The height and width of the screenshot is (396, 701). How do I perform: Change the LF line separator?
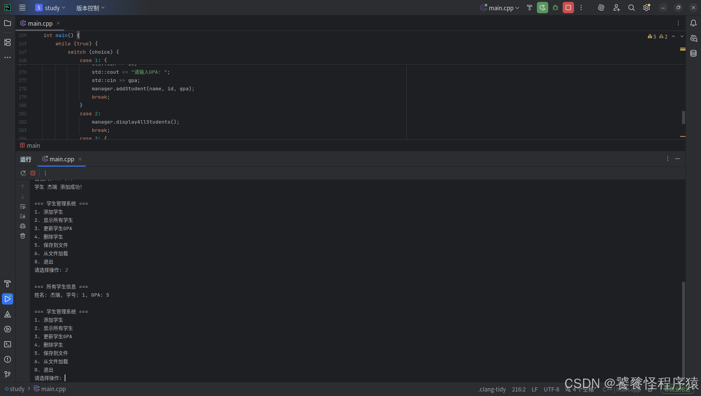(x=535, y=389)
